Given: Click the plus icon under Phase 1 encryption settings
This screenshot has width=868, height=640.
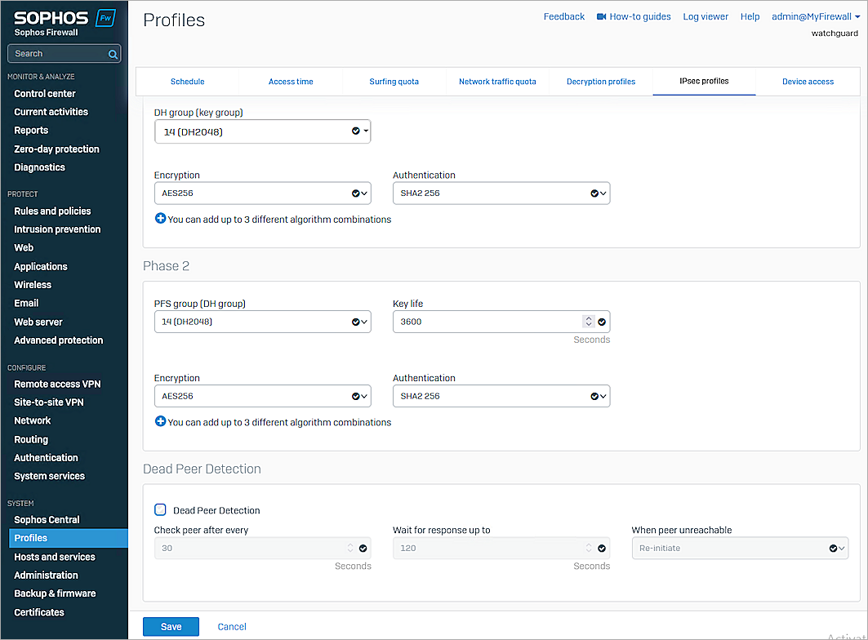Looking at the screenshot, I should (160, 219).
